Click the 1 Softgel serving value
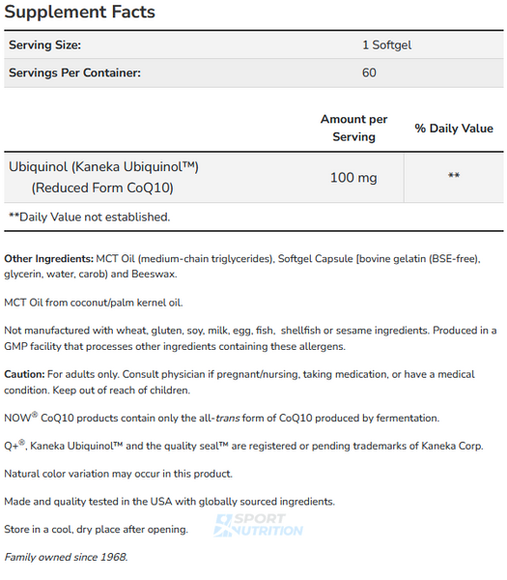The width and height of the screenshot is (507, 580). [x=386, y=44]
